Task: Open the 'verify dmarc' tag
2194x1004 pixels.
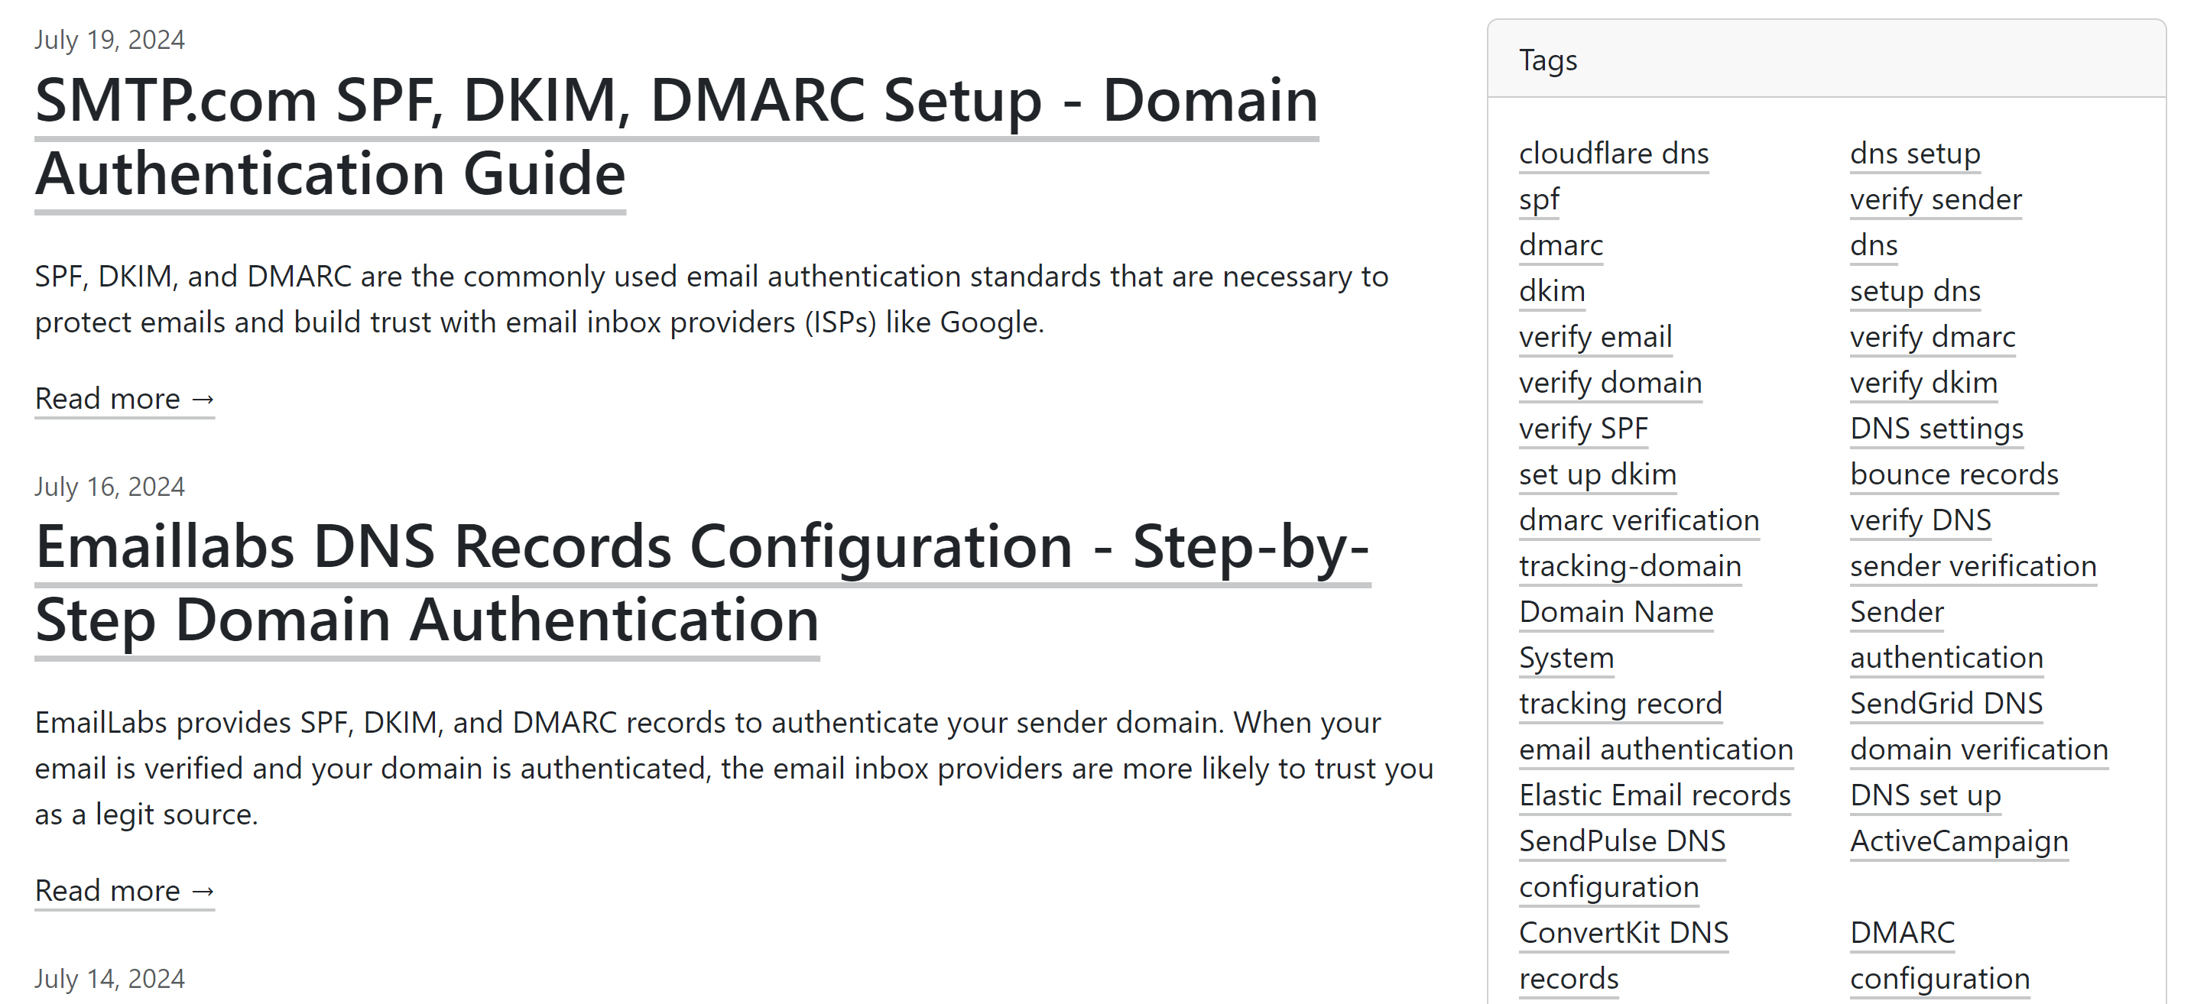Action: click(1932, 338)
